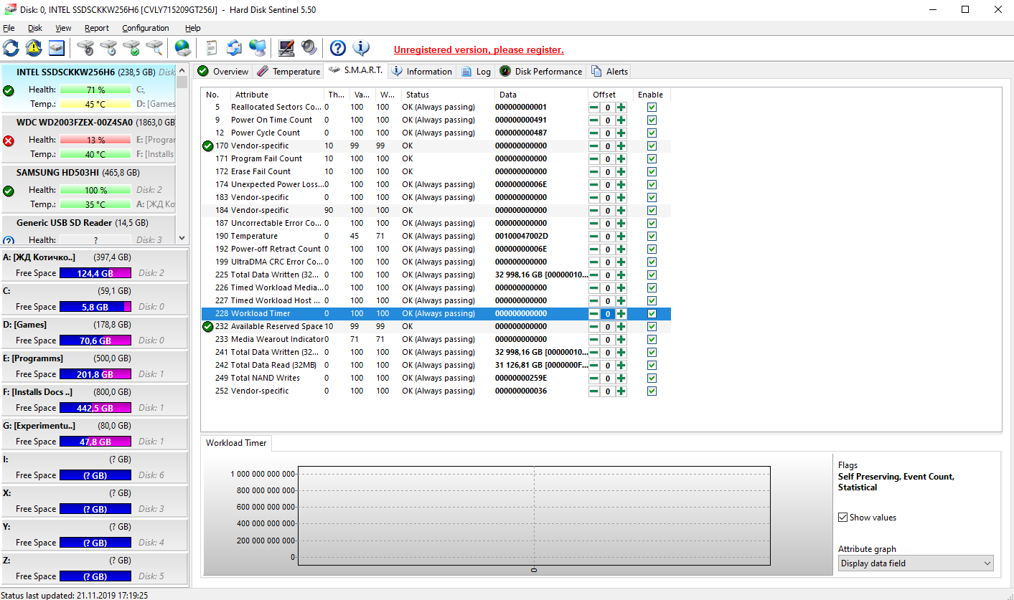This screenshot has height=600, width=1014.
Task: Uncheck Enable for Power On Time Count
Action: pos(652,120)
